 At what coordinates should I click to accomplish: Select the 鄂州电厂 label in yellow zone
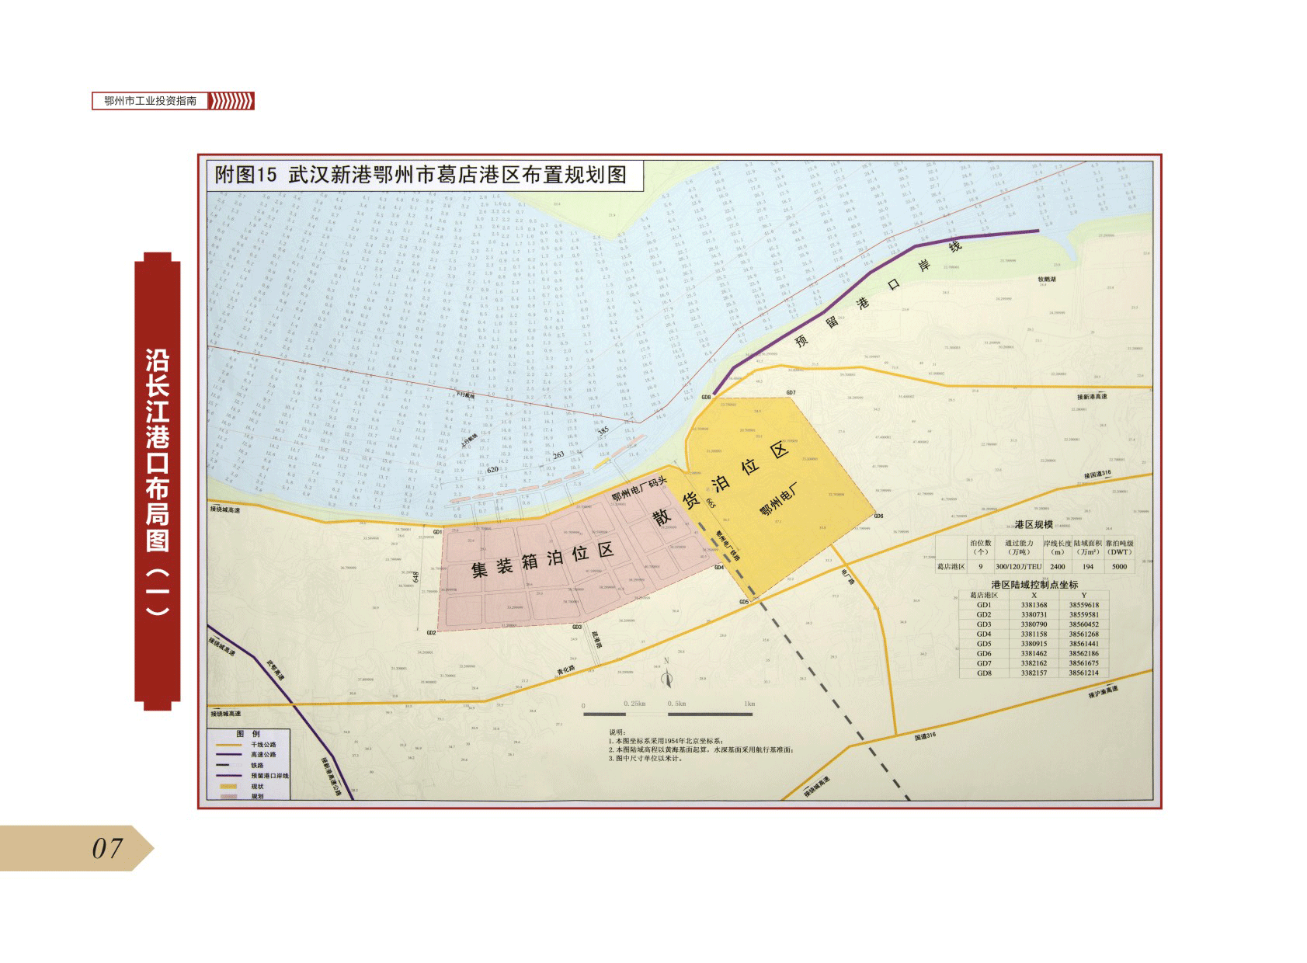778,500
